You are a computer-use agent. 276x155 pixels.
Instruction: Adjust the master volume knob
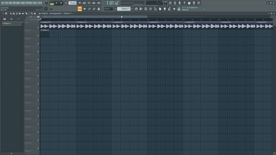coord(46,3)
